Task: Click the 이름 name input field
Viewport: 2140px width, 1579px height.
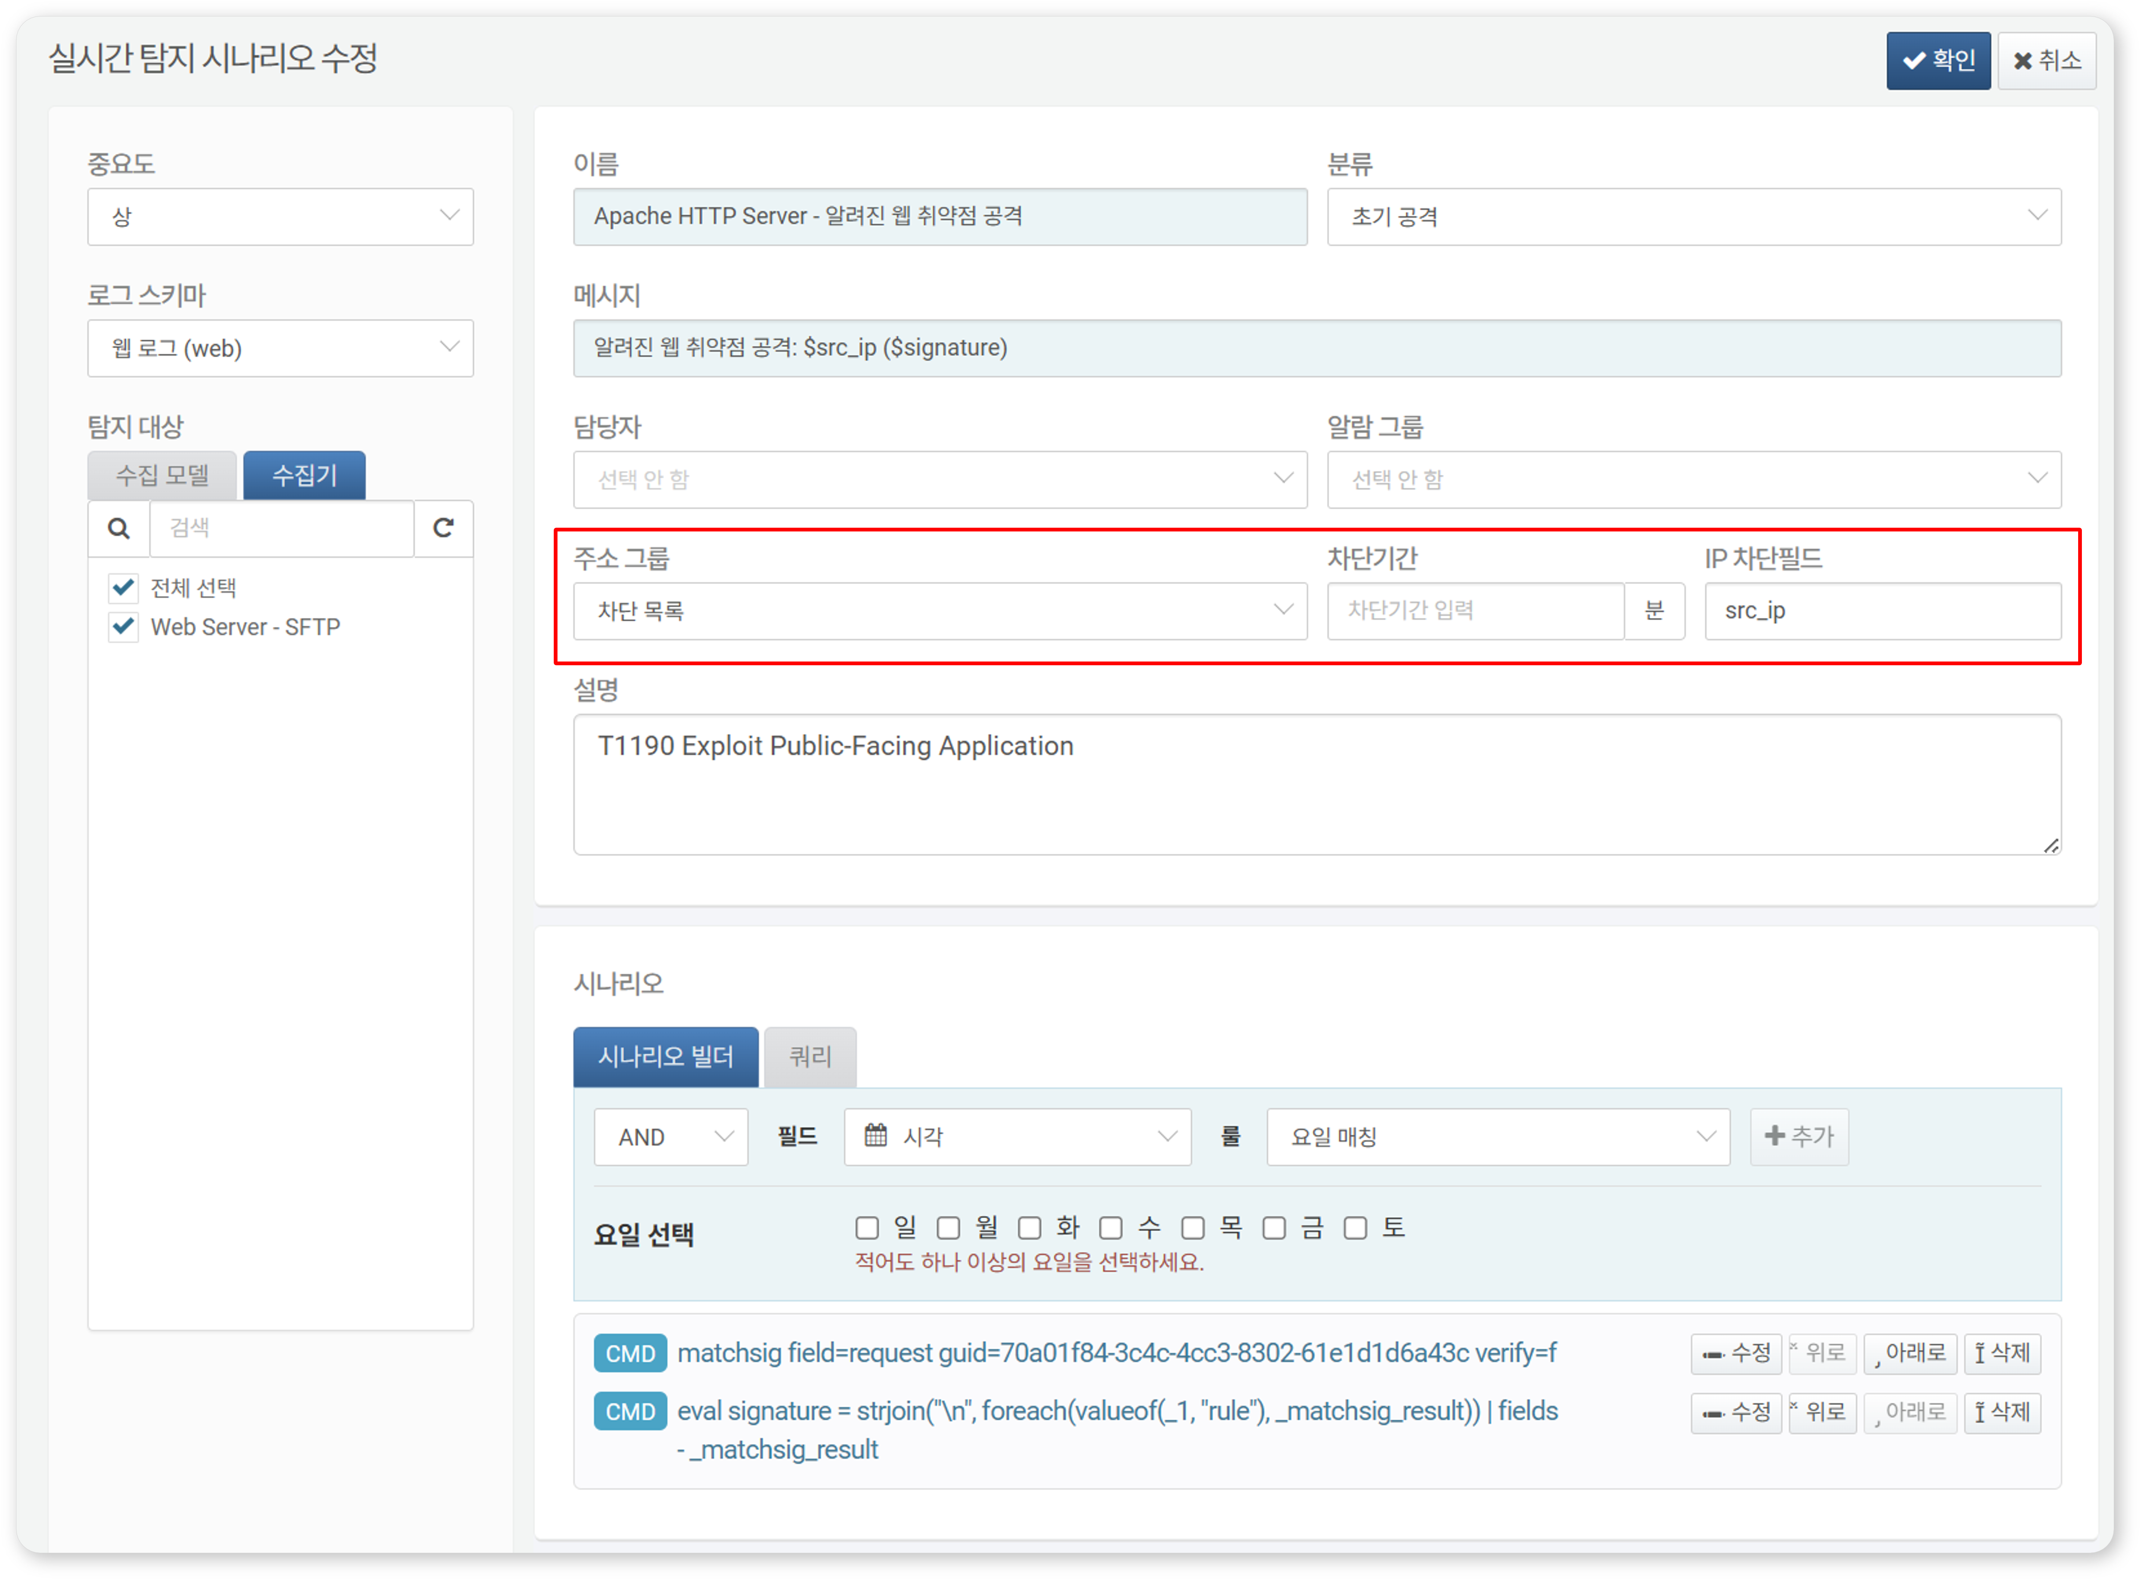Action: 941,217
